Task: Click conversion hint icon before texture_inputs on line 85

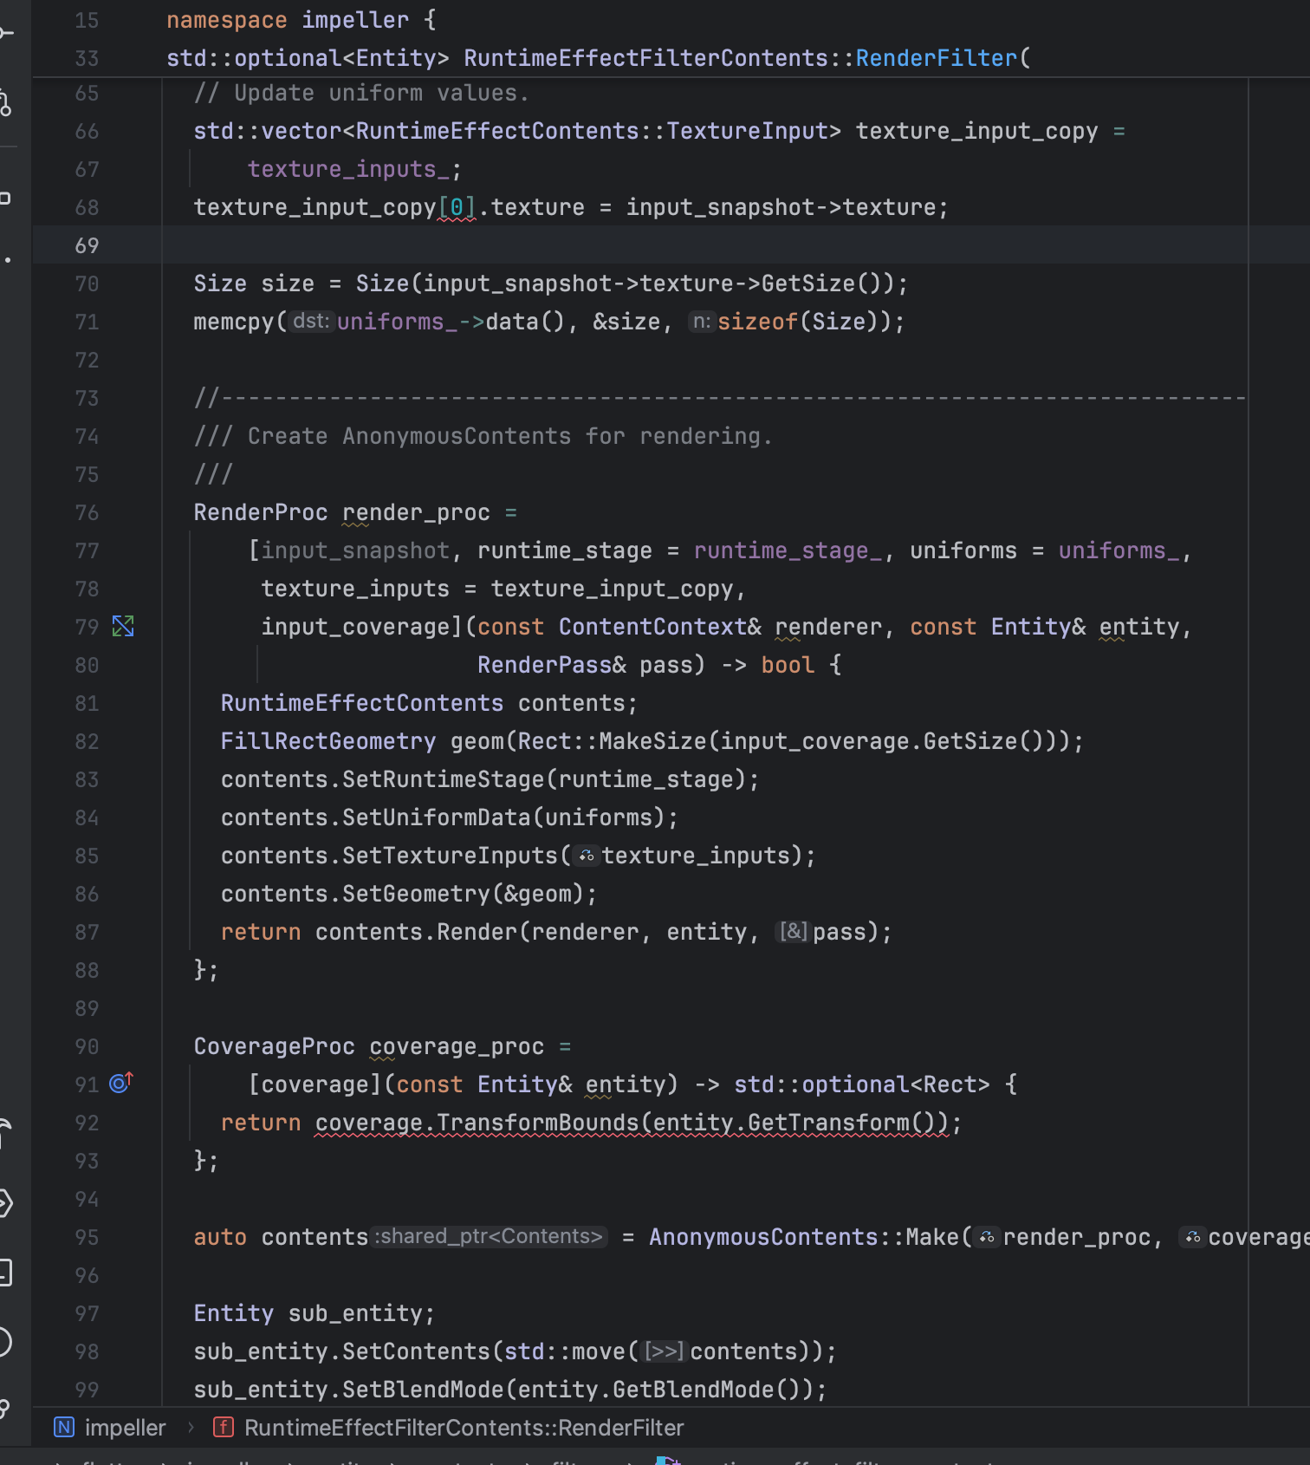Action: 587,856
